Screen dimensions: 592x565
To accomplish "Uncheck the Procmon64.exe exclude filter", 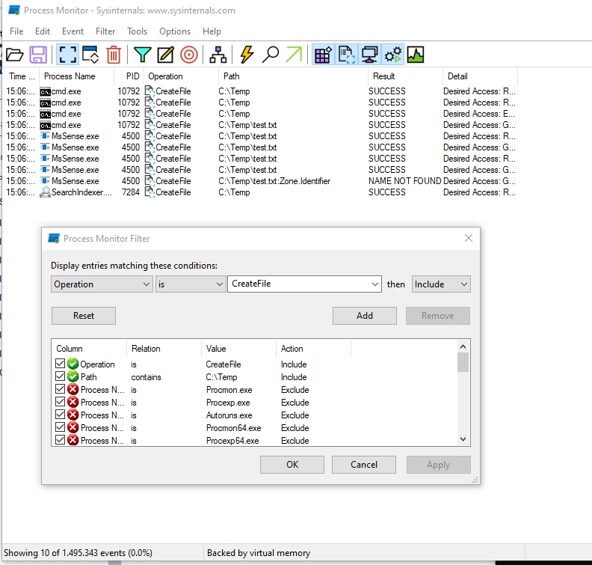I will (60, 427).
